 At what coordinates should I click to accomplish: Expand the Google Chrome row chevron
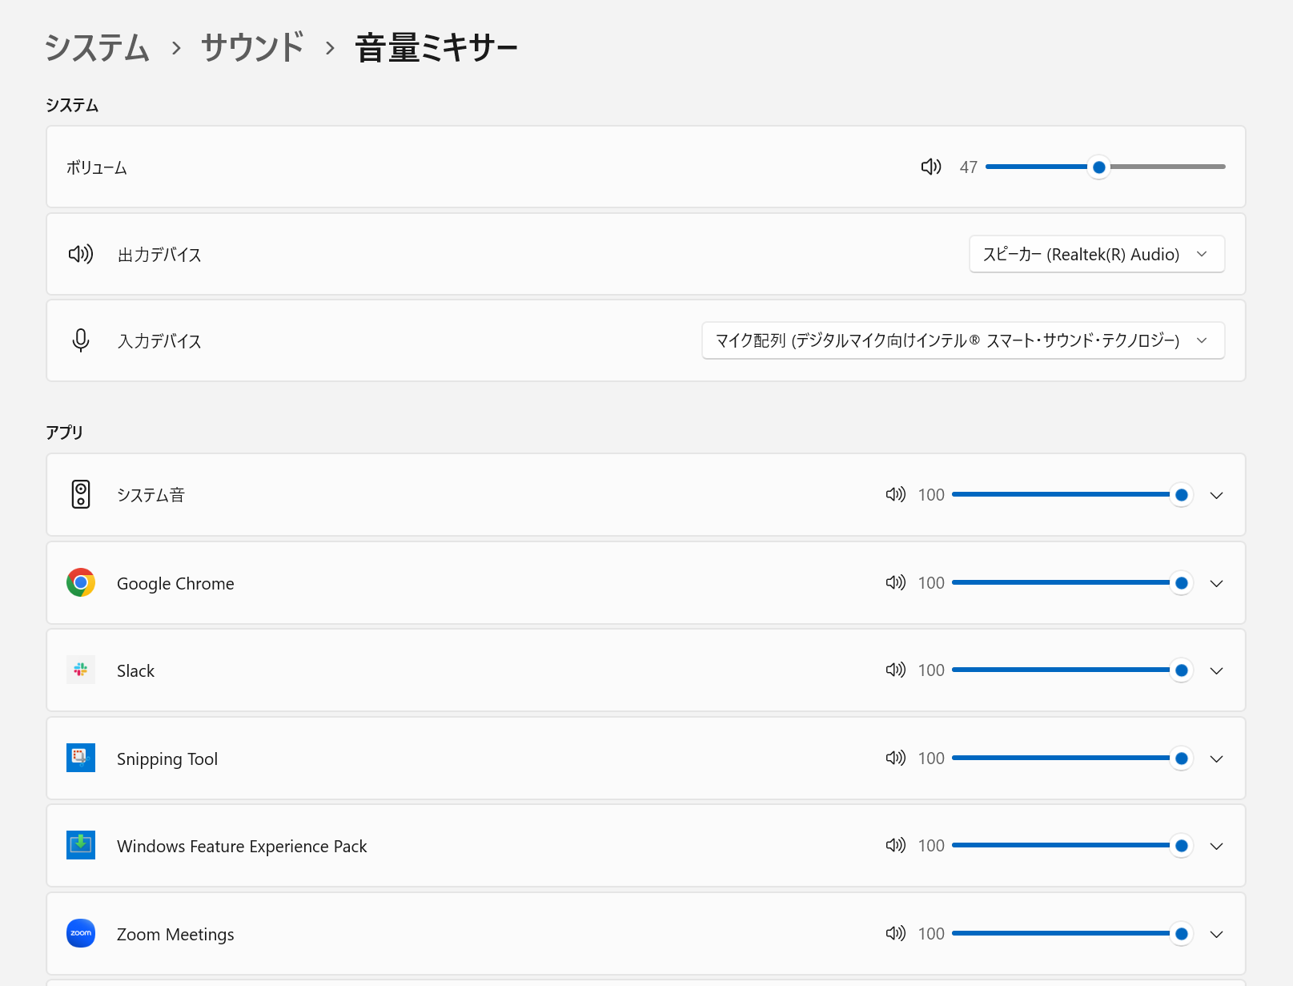1216,583
